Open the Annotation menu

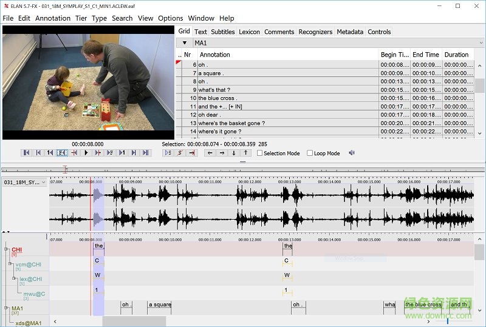click(53, 18)
